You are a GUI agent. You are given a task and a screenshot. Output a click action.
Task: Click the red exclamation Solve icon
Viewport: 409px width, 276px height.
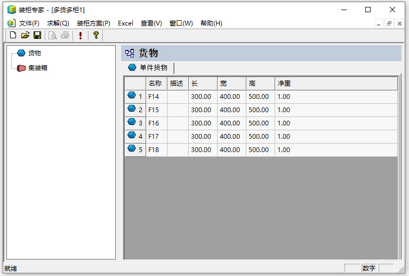[81, 36]
